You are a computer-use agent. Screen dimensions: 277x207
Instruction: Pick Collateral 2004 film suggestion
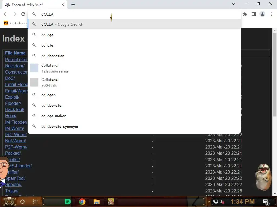click(x=134, y=82)
